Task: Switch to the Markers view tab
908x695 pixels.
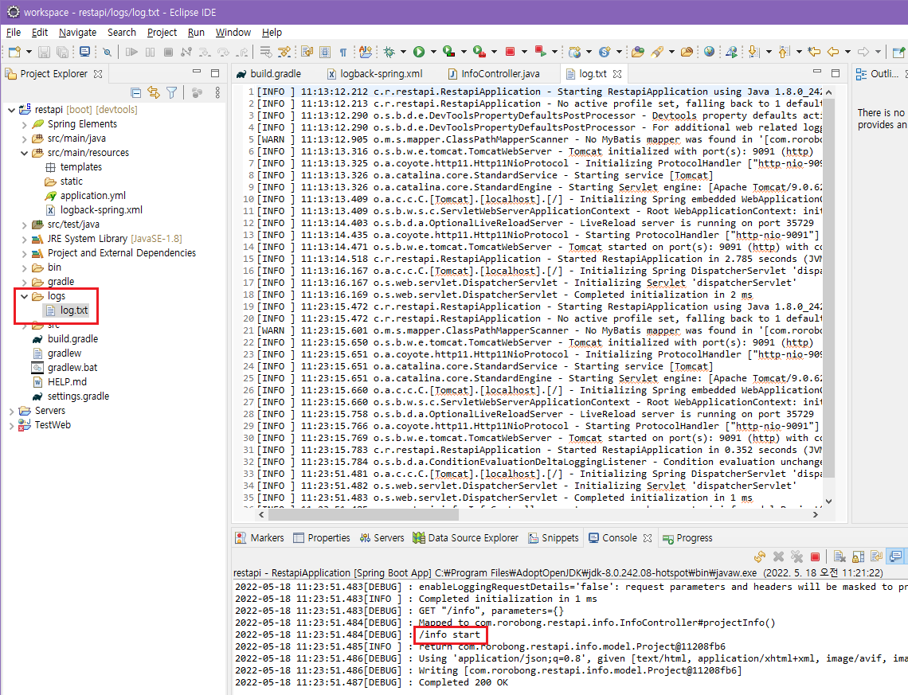Action: coord(260,537)
